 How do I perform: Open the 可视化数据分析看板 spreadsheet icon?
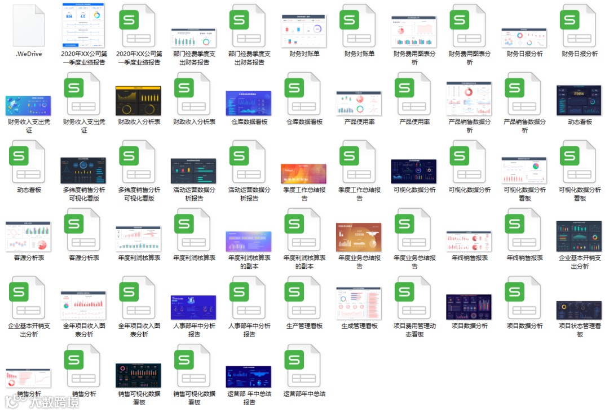point(580,162)
